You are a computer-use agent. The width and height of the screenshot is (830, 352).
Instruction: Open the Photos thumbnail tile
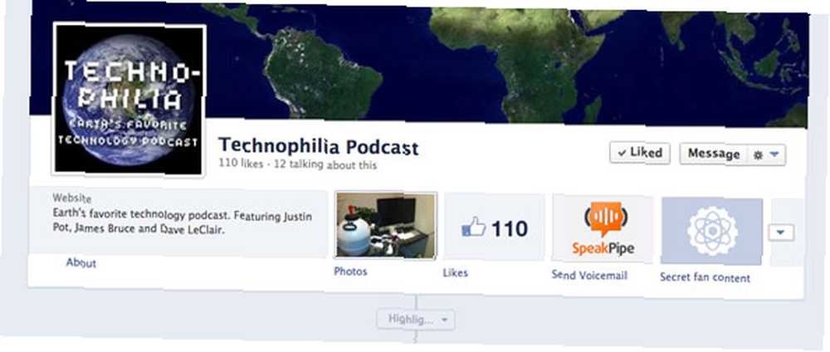coord(385,226)
